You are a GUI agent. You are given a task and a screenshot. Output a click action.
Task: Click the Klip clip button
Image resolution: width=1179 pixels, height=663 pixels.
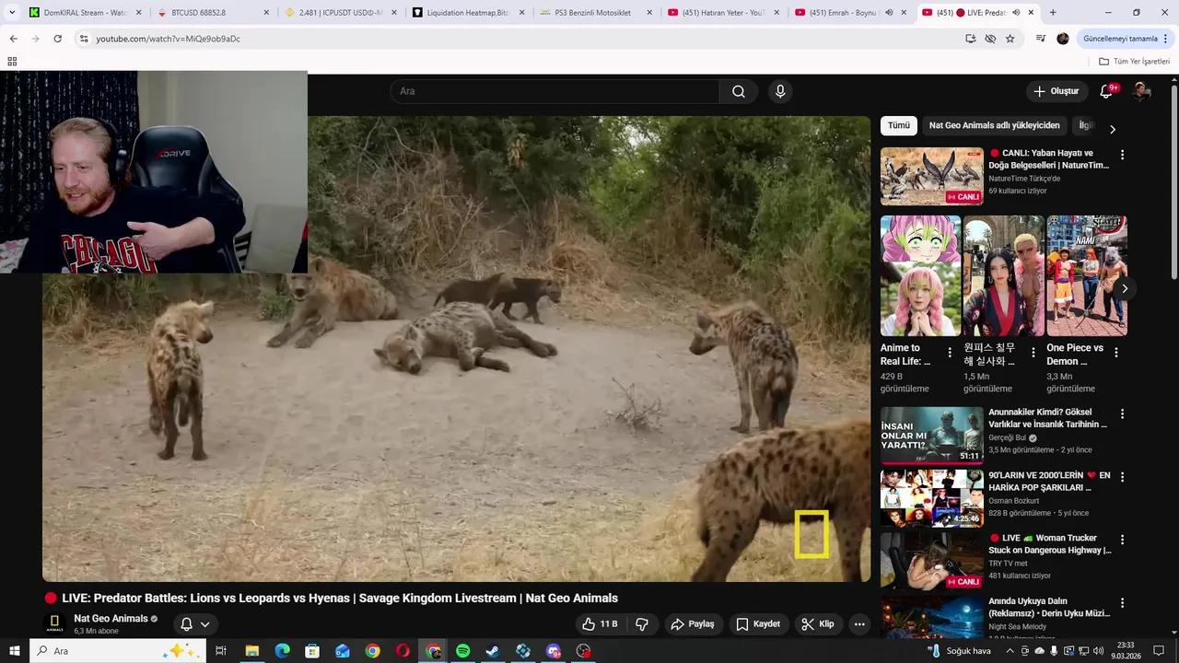point(818,624)
